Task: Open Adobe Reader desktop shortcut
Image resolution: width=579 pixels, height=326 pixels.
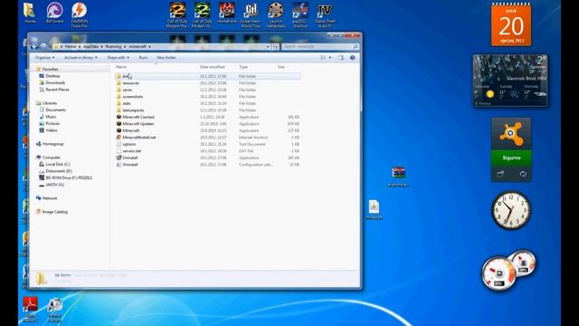Action: pos(30,309)
